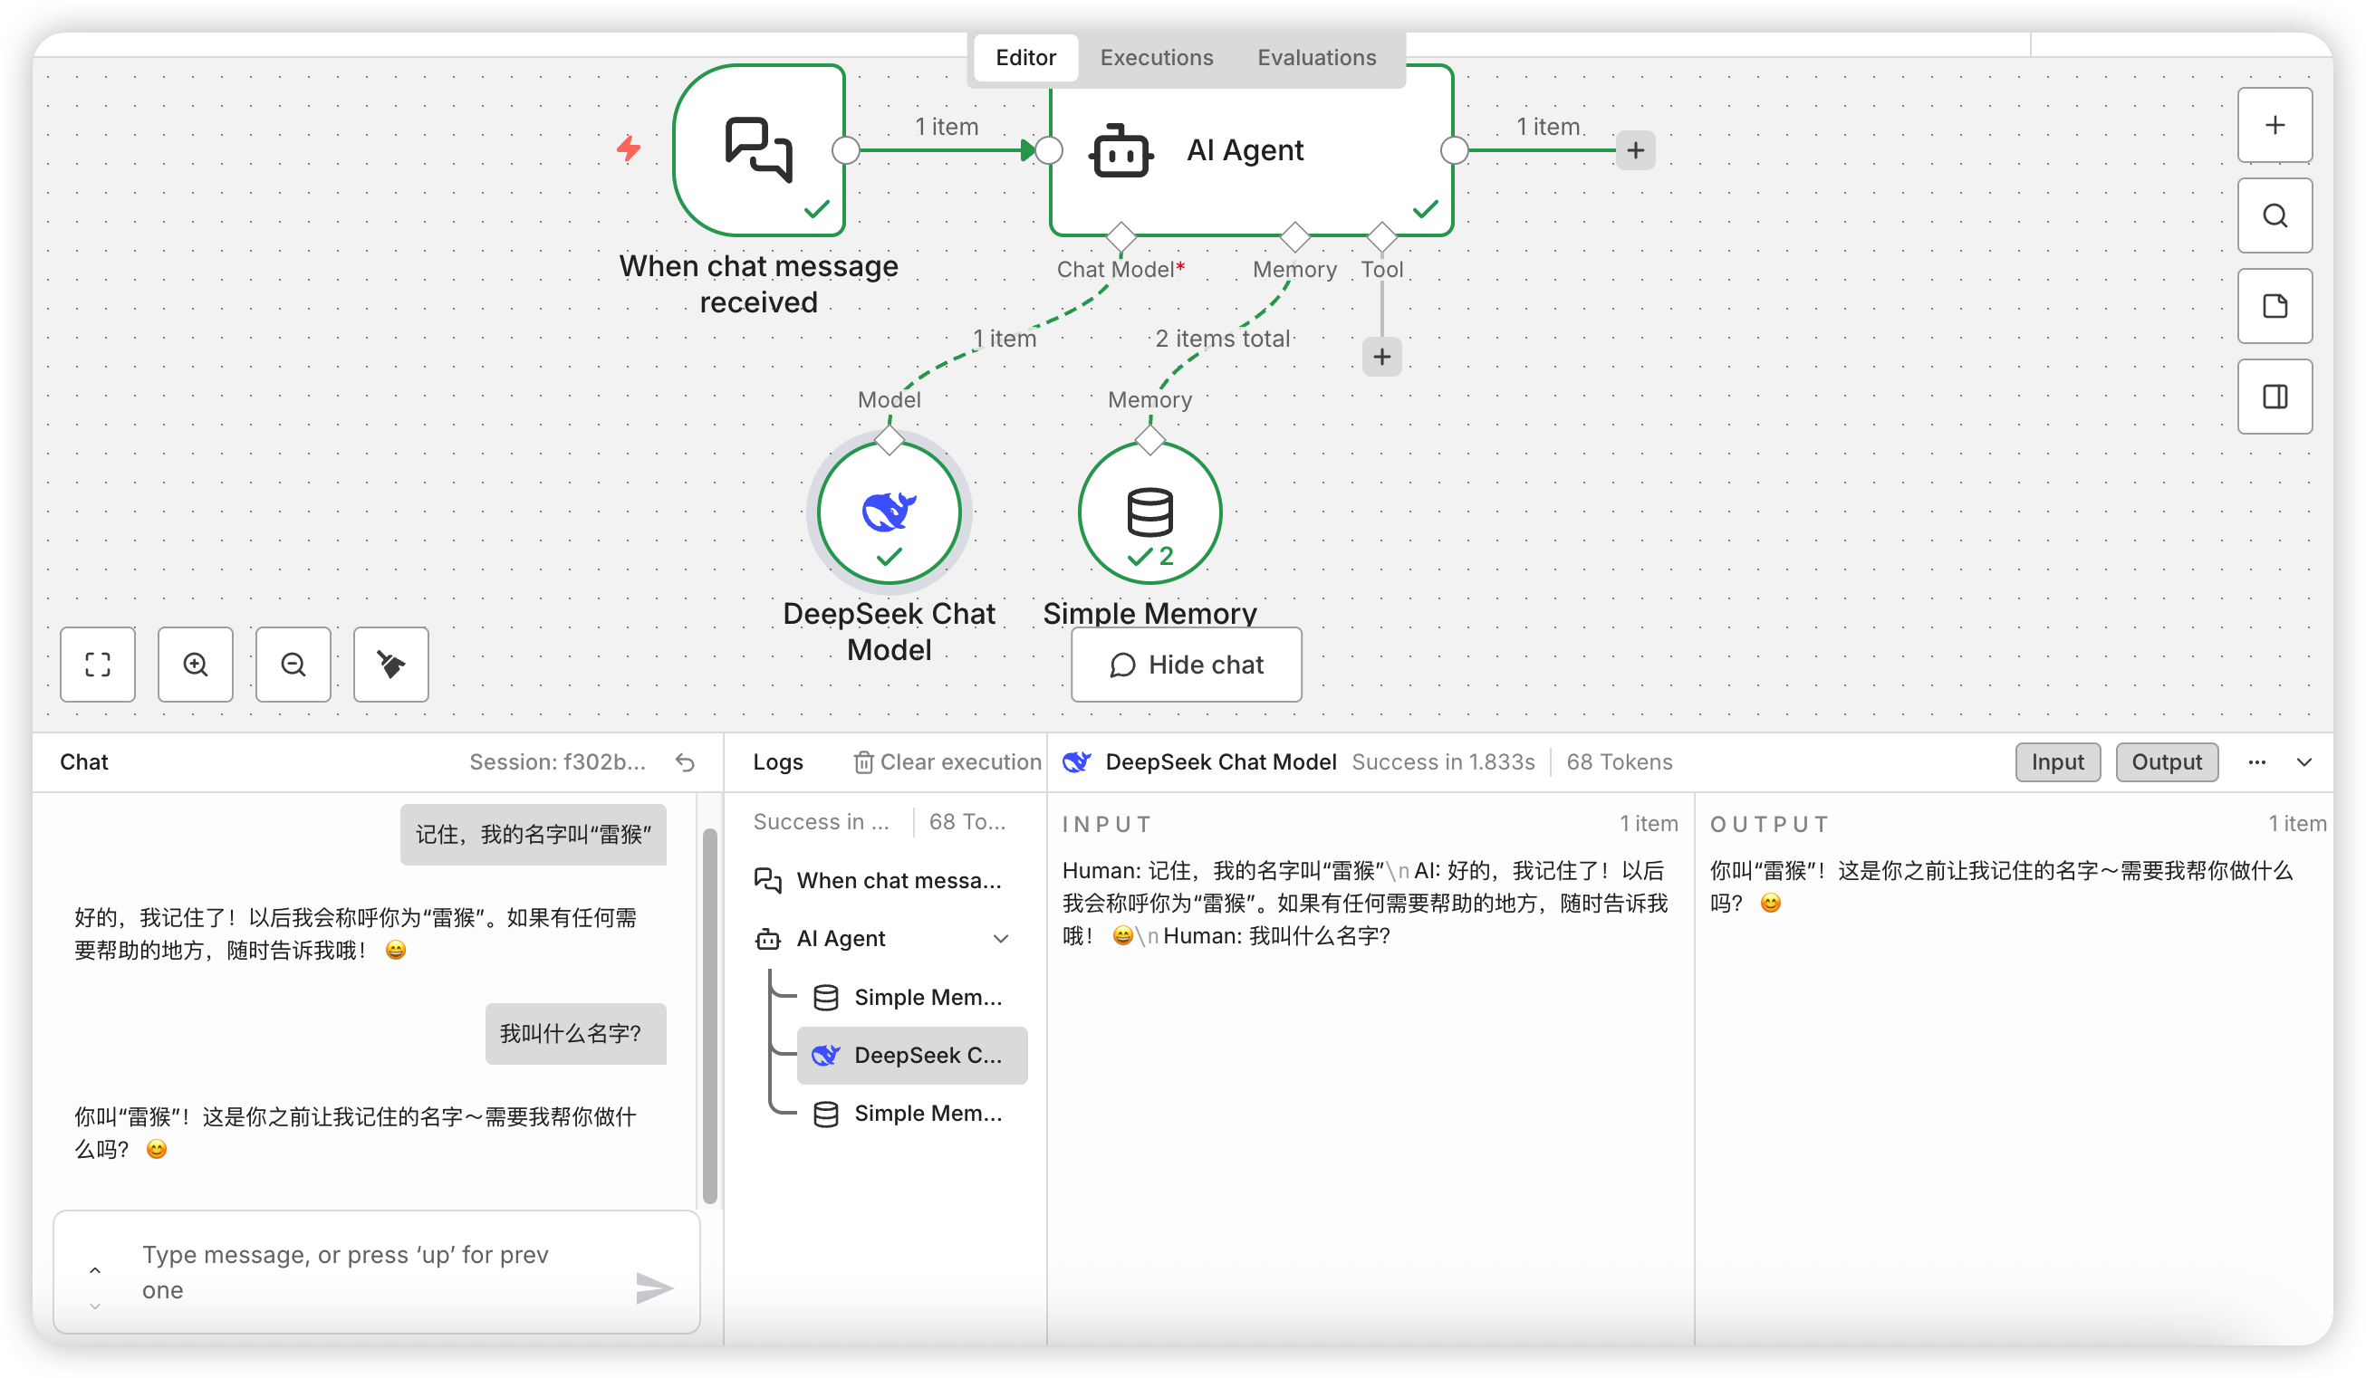Open the node search magnifier button

(2274, 215)
